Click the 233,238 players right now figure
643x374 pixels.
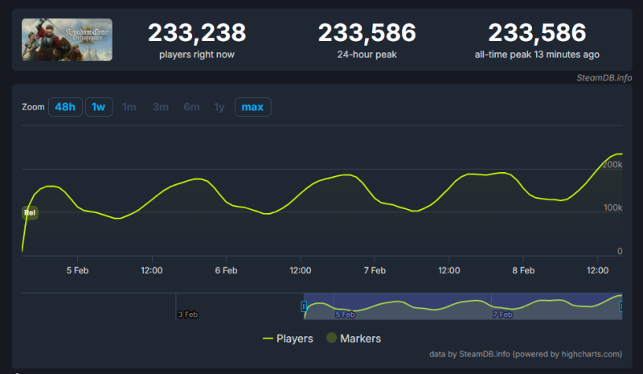(x=197, y=33)
